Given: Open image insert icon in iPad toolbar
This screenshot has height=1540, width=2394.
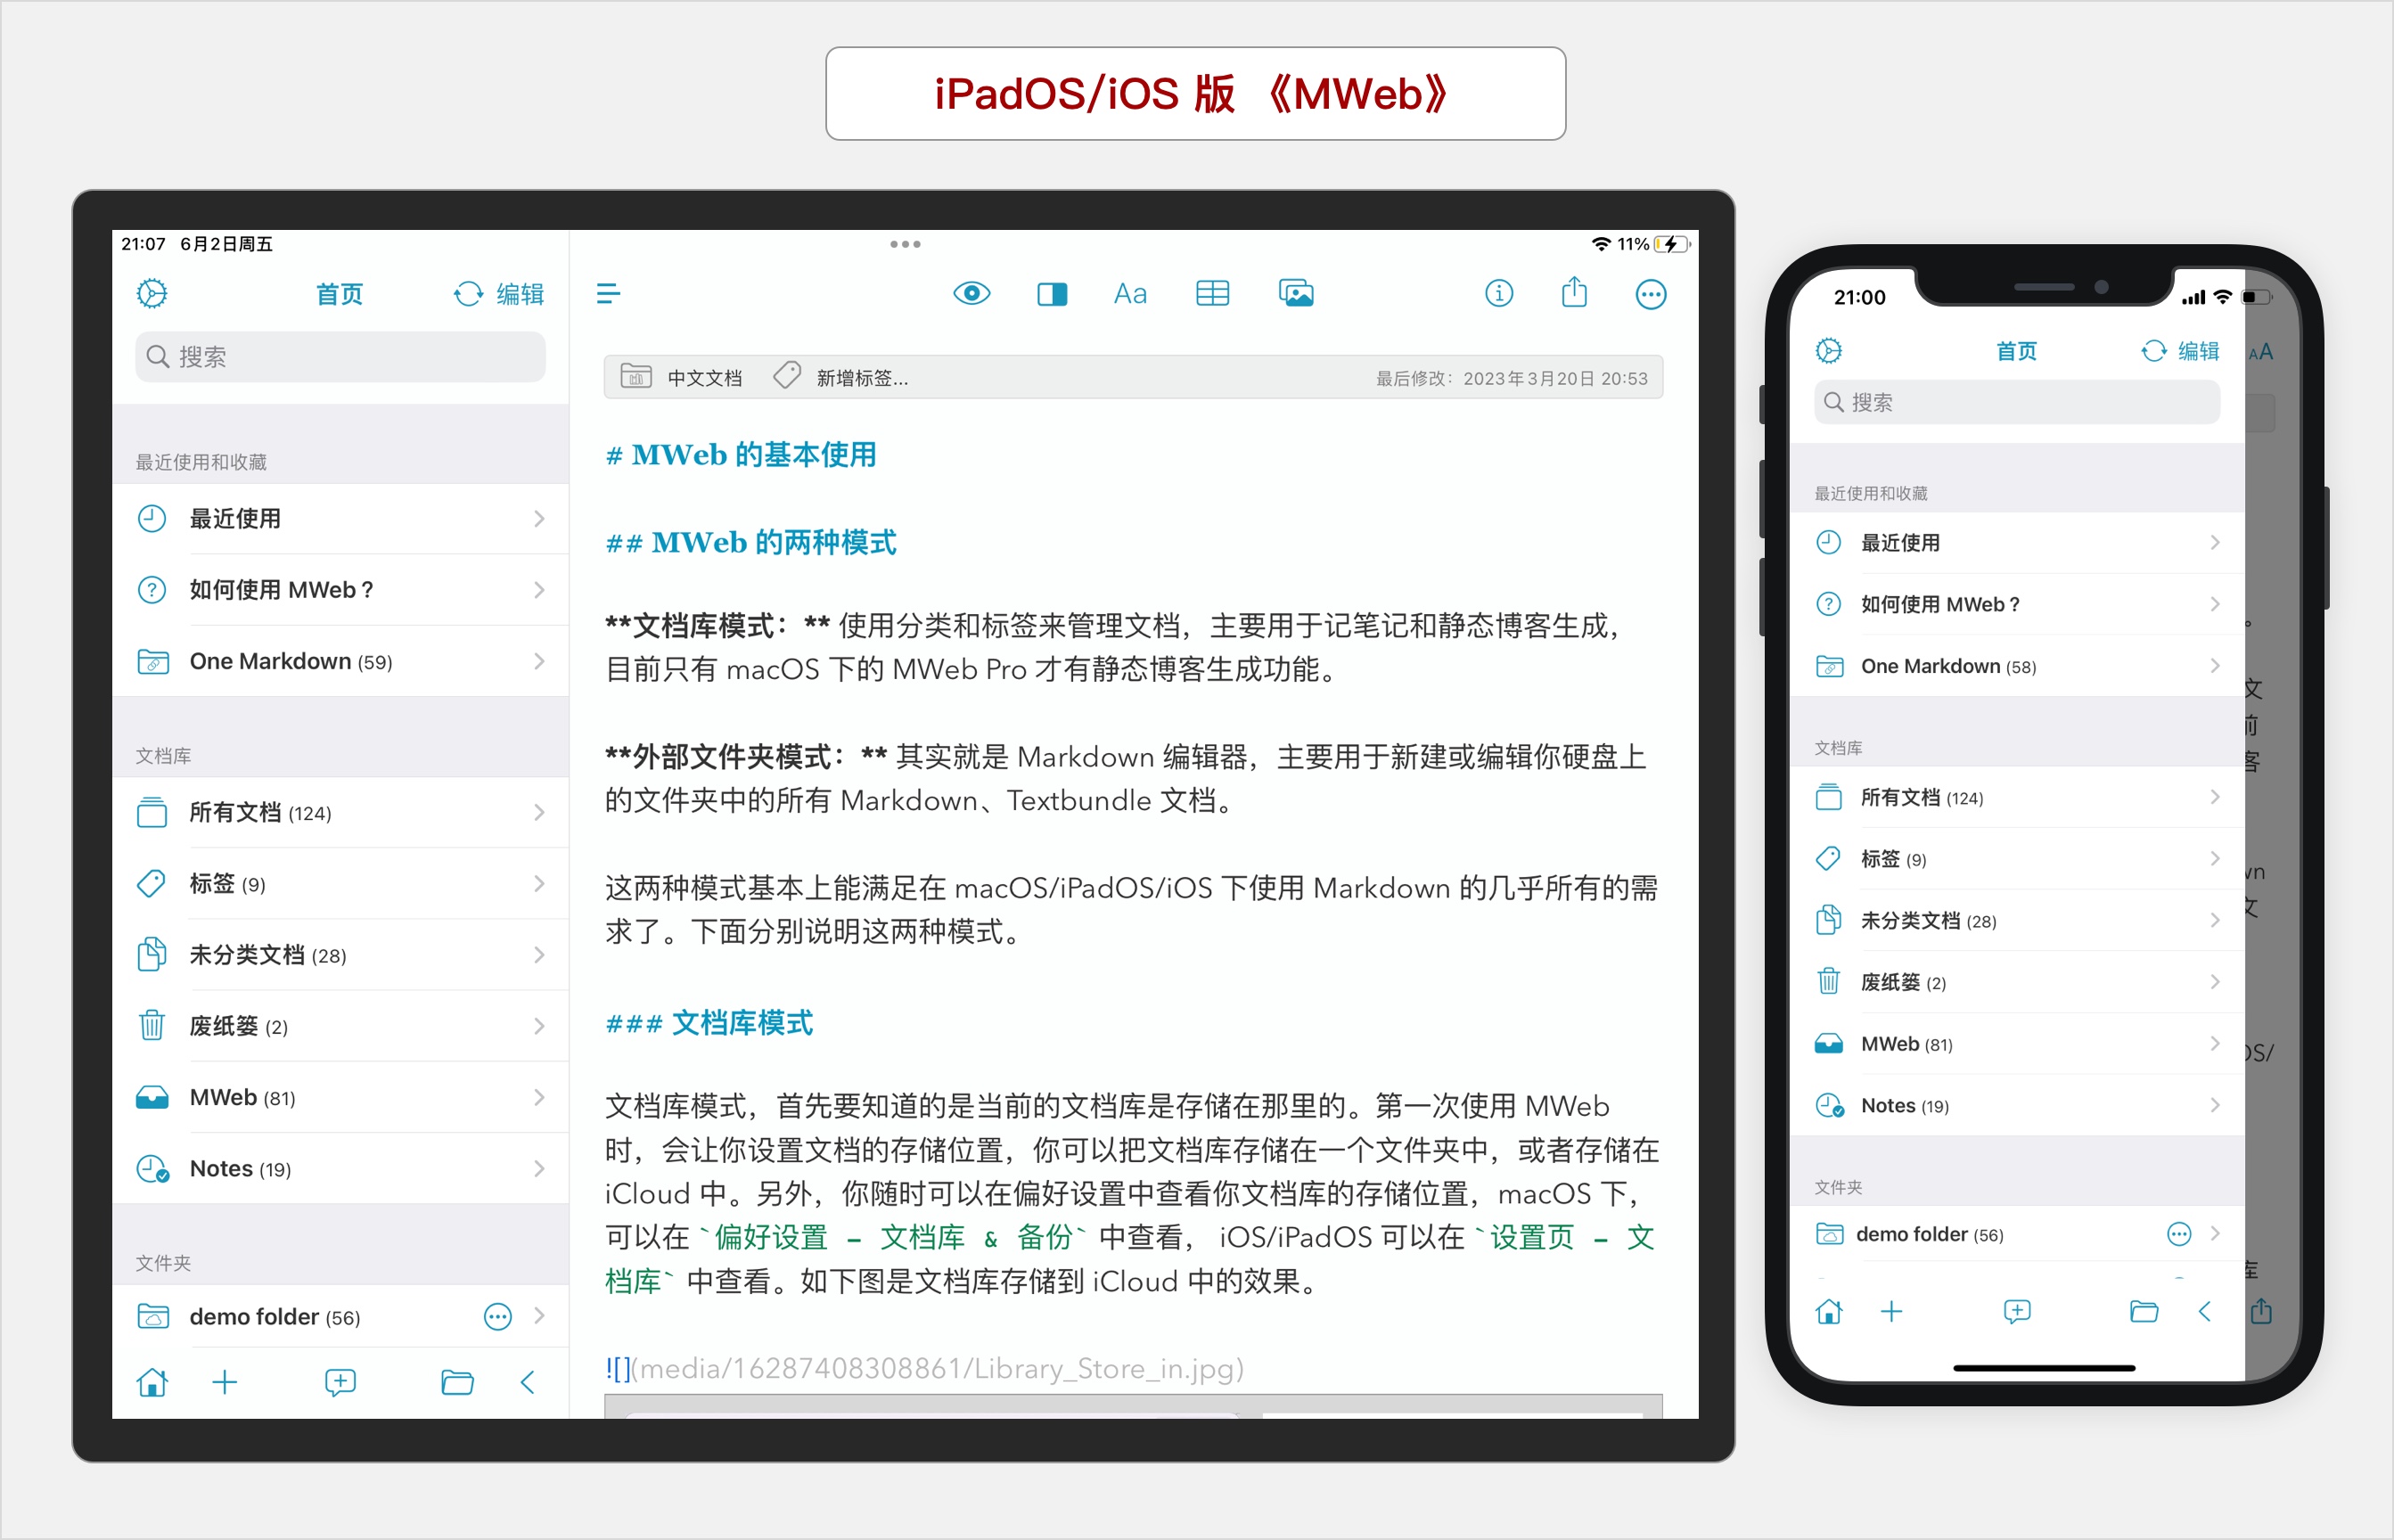Looking at the screenshot, I should tap(1296, 293).
